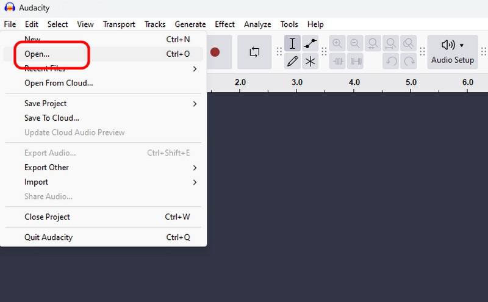Click the Redo arrow icon
Viewport: 488px width, 302px height.
click(408, 61)
